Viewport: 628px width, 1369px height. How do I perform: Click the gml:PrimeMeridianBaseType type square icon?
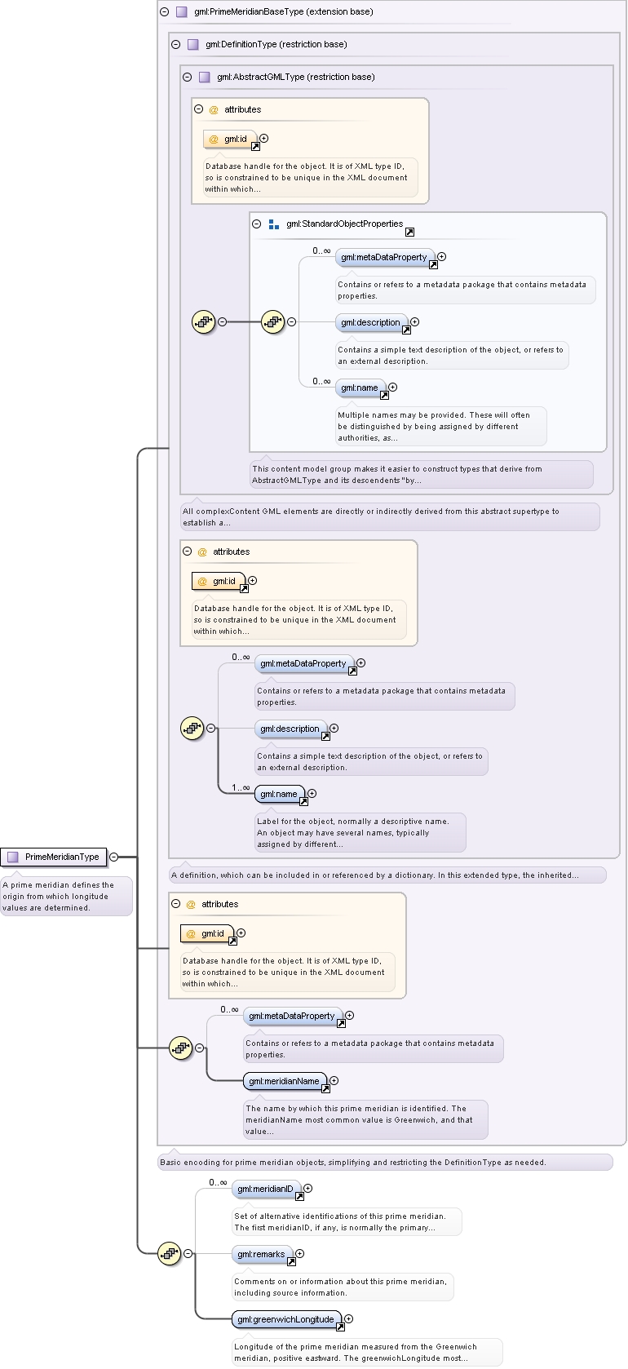point(182,12)
